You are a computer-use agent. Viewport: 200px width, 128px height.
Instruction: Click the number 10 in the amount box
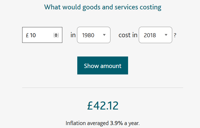point(33,35)
